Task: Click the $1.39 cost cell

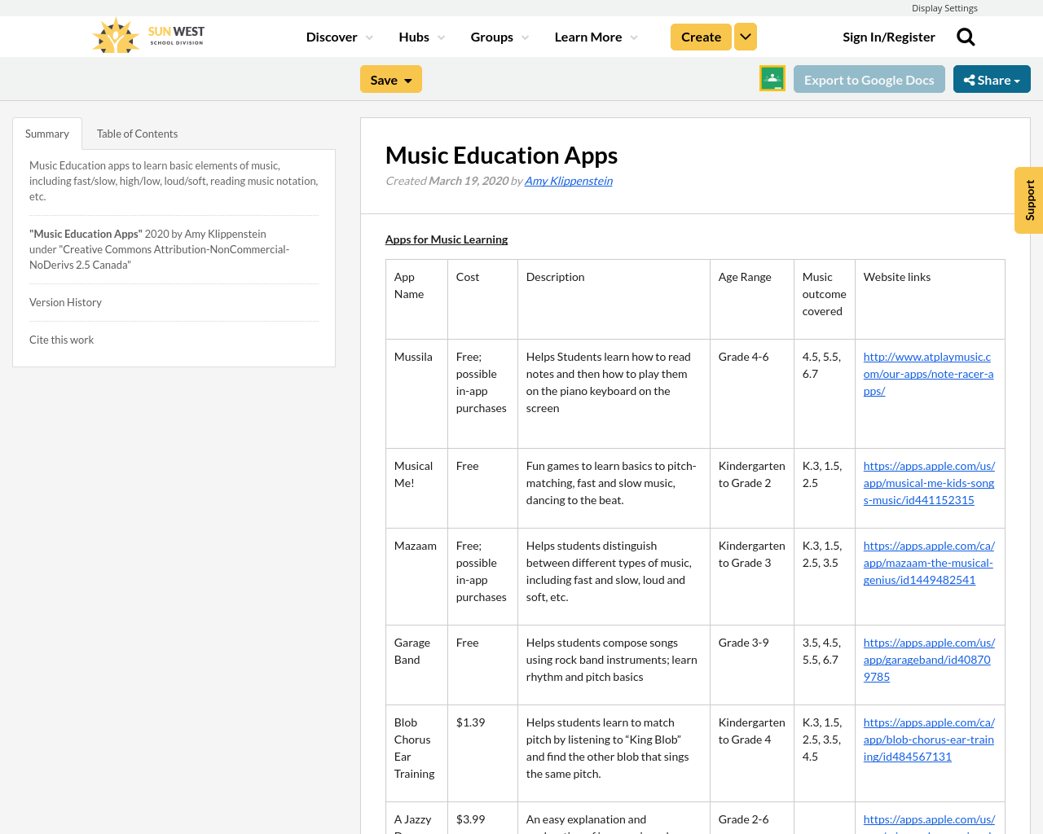Action: tap(482, 753)
